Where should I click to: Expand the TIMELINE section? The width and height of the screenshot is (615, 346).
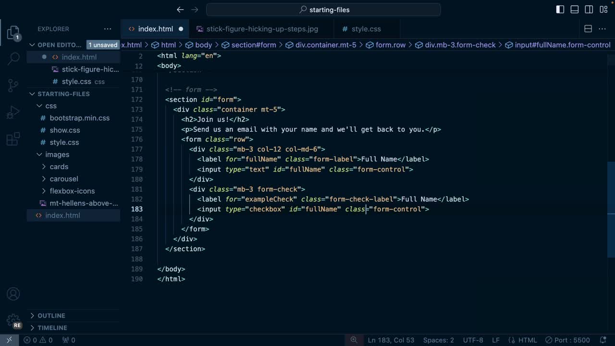coord(52,328)
